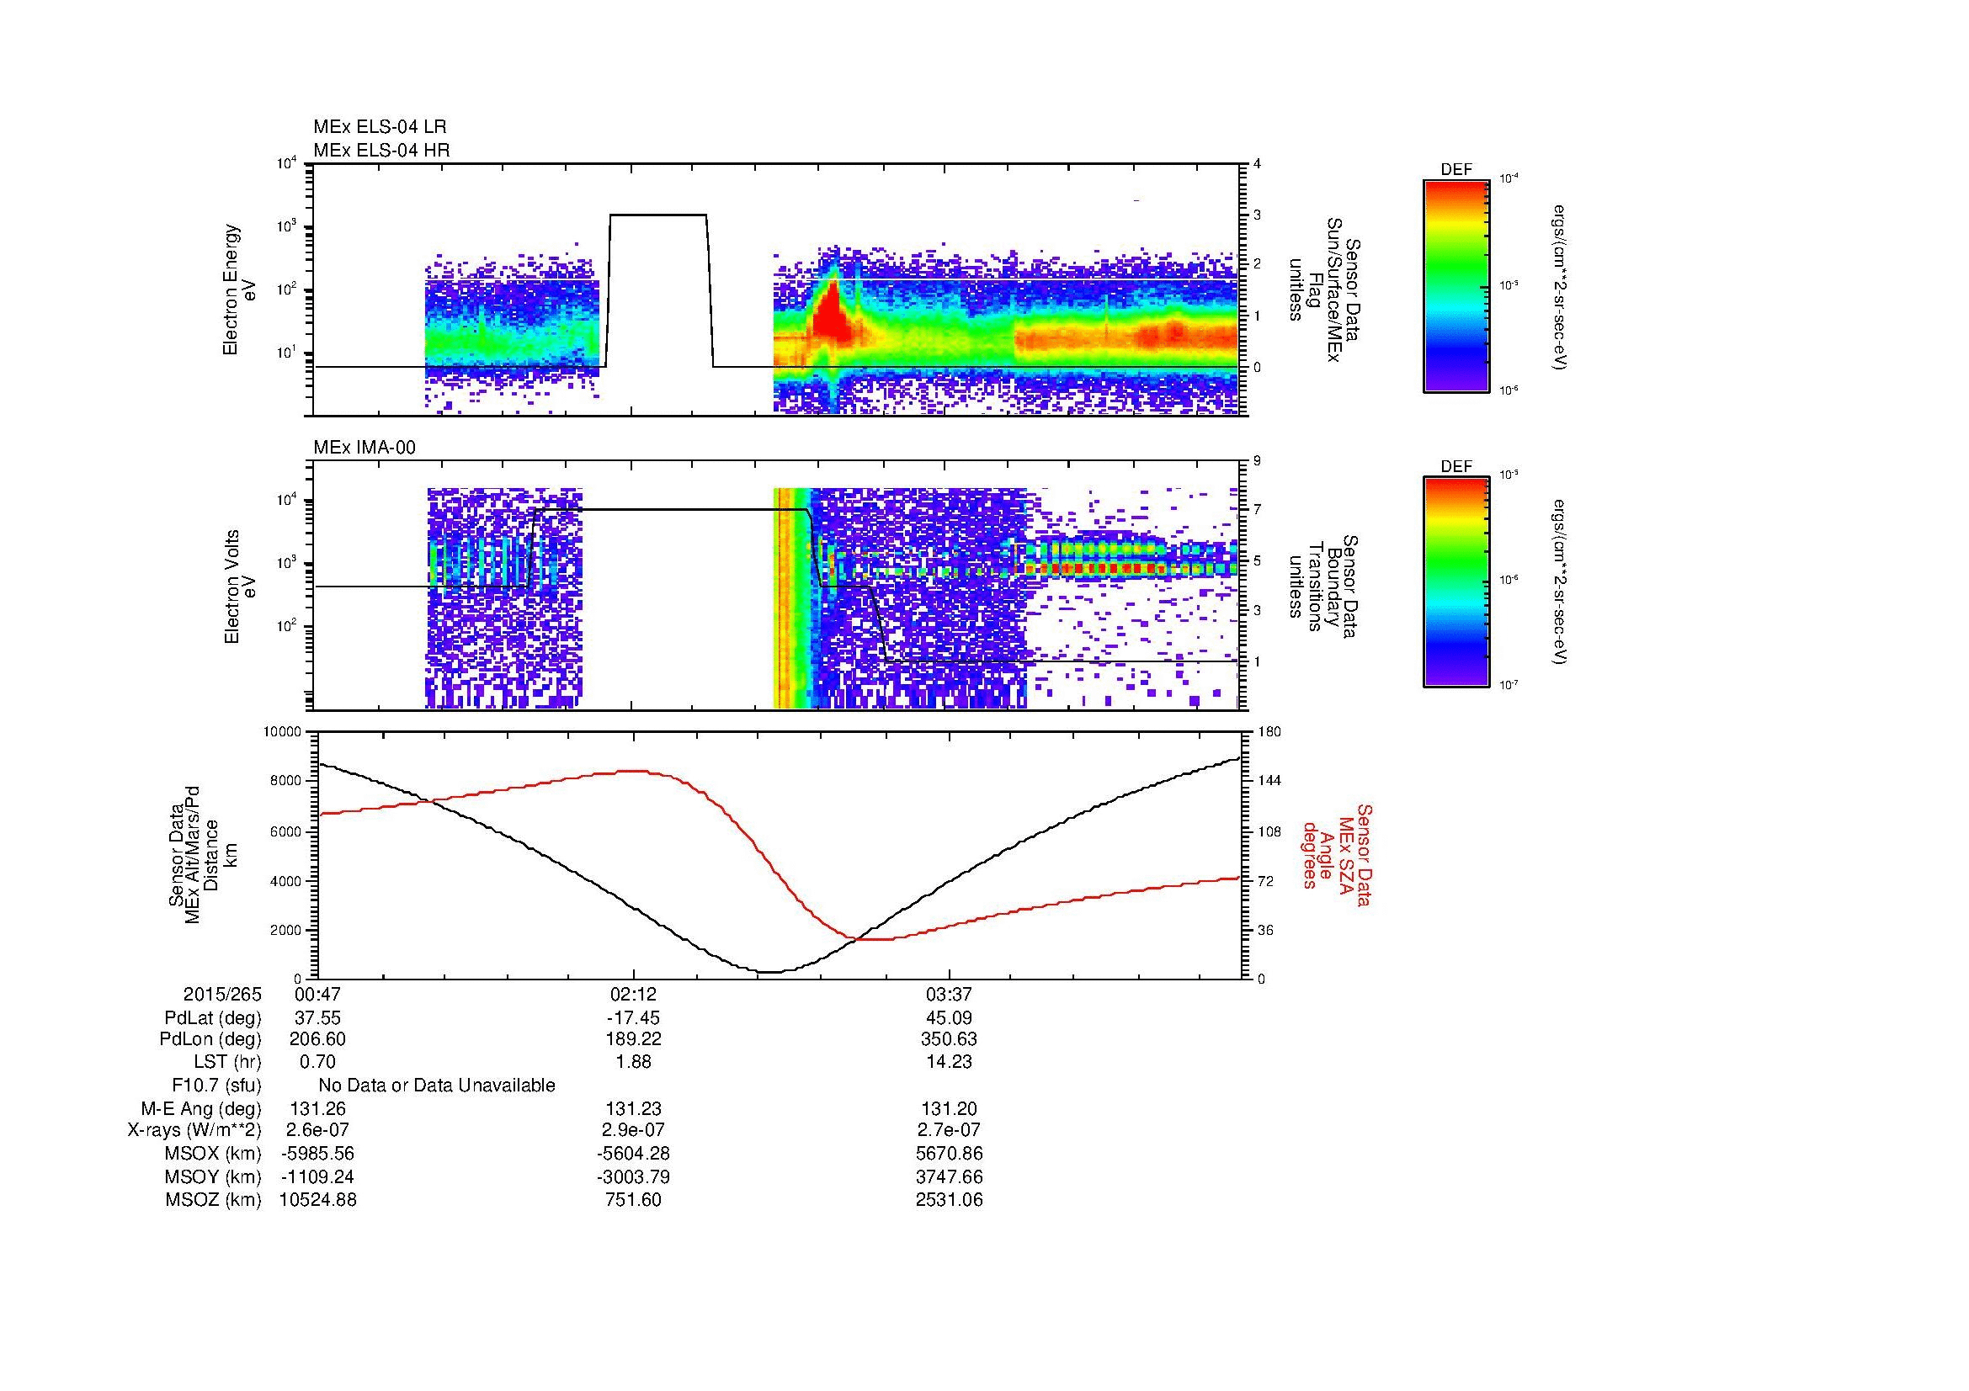
Task: Click the MSOX value '-5604.28'
Action: click(633, 1153)
